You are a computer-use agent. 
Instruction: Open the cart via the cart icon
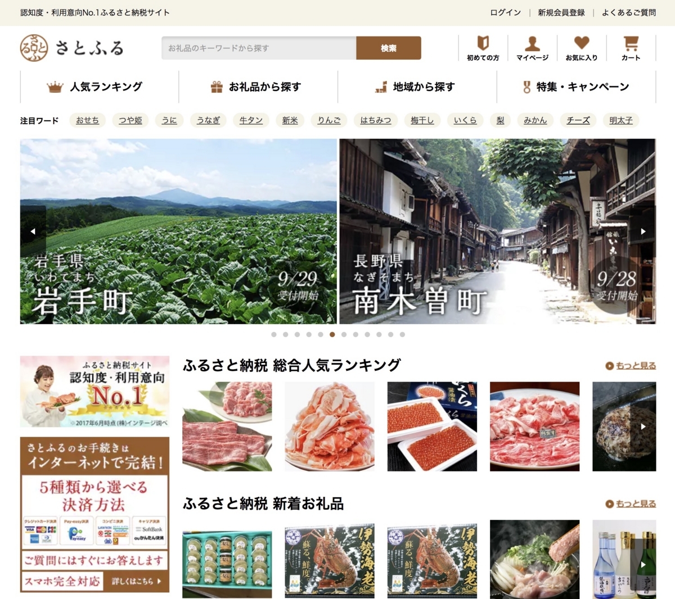coord(630,43)
